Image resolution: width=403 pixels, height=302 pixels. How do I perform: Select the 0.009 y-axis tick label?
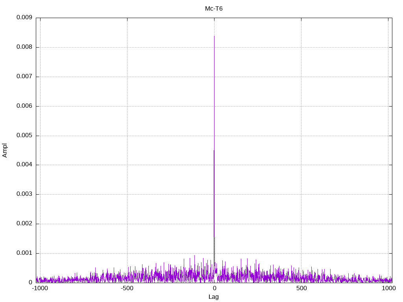(24, 18)
